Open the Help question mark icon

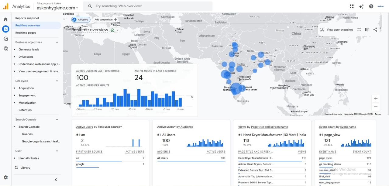[371, 6]
